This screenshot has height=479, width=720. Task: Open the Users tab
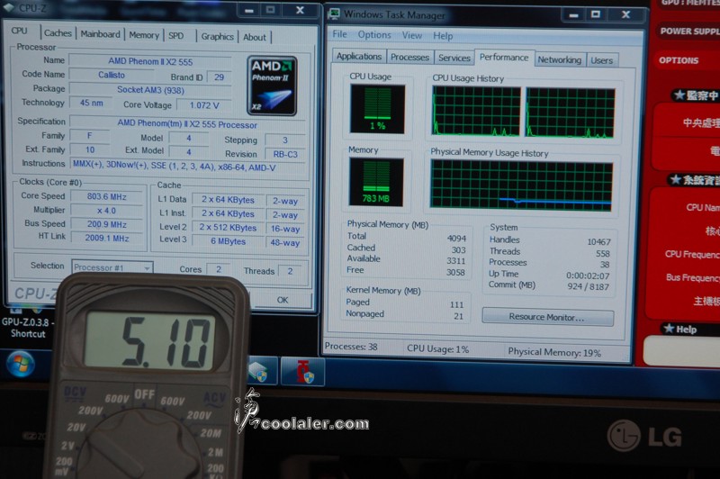[601, 60]
